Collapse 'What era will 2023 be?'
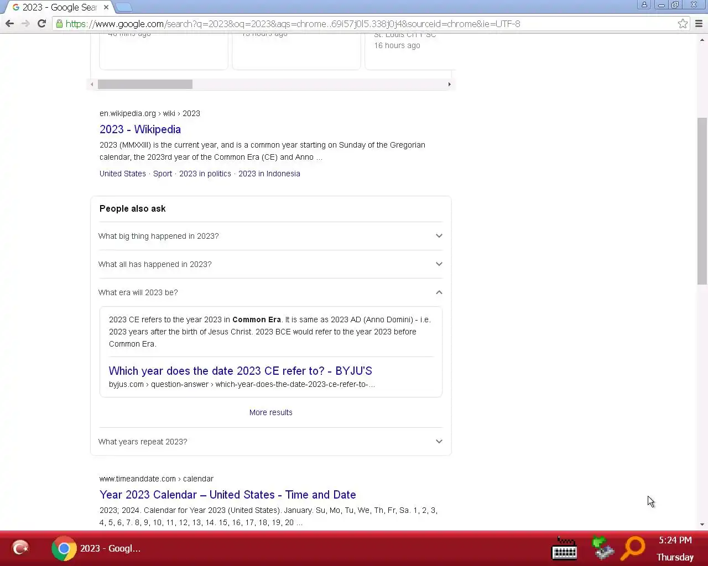The image size is (708, 566). pos(270,292)
